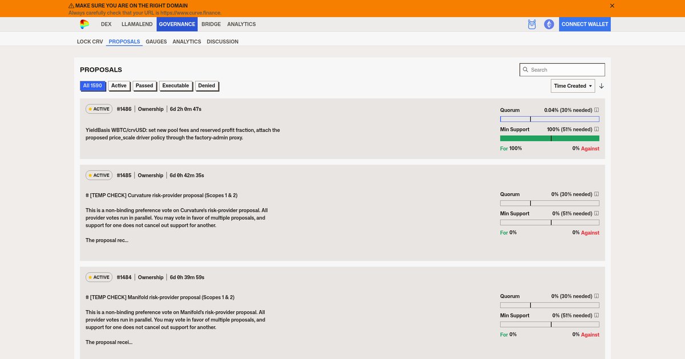Open the DEX menu item
Image resolution: width=685 pixels, height=359 pixels.
tap(106, 25)
